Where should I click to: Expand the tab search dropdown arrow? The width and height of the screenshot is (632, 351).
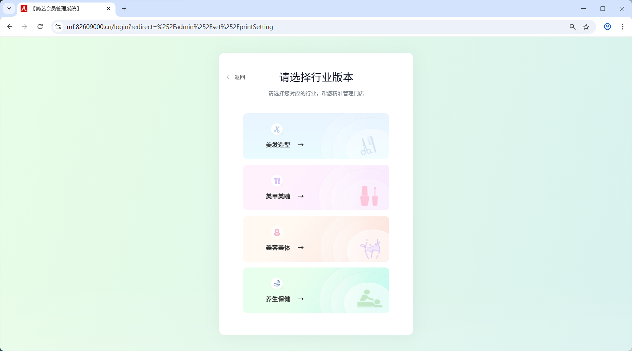pyautogui.click(x=9, y=8)
